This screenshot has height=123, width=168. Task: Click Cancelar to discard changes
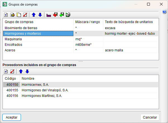(x=150, y=117)
